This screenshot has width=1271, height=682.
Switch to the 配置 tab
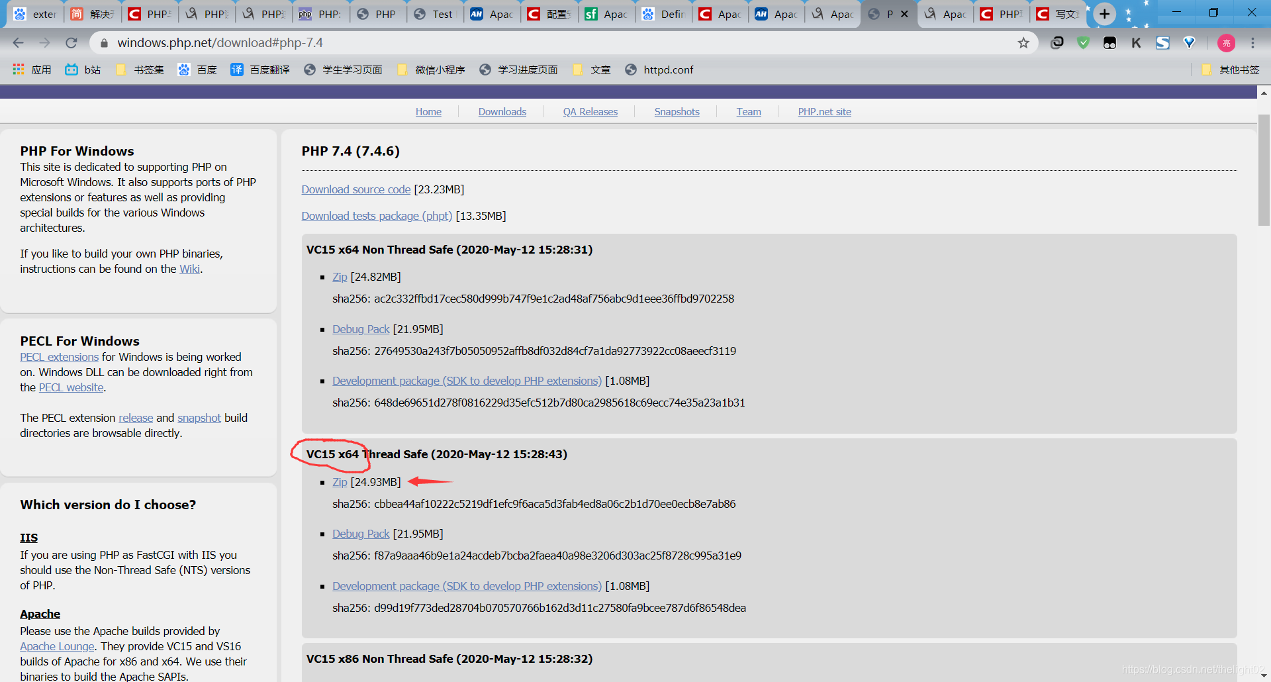[549, 14]
